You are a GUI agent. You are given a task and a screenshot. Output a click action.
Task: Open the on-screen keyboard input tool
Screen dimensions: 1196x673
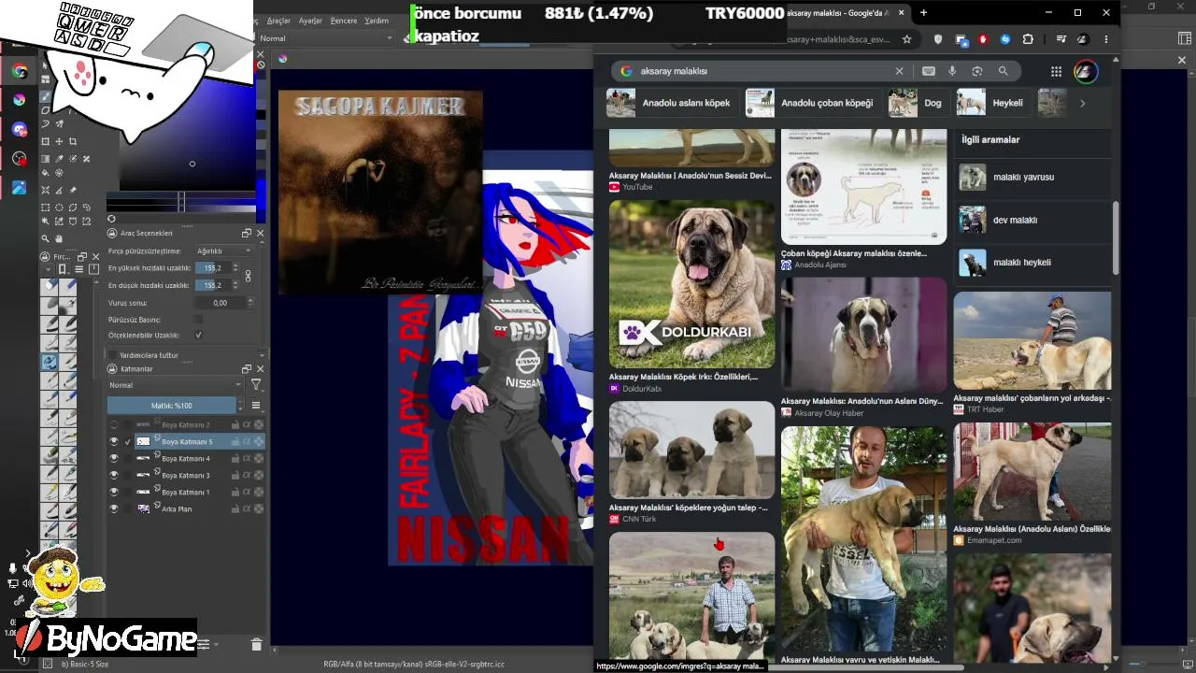click(928, 71)
